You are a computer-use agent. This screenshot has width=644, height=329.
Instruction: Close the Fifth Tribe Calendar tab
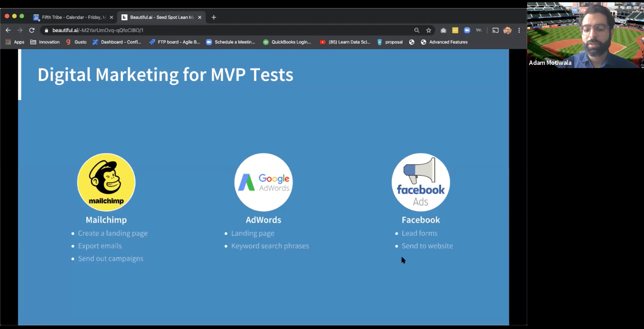[111, 17]
